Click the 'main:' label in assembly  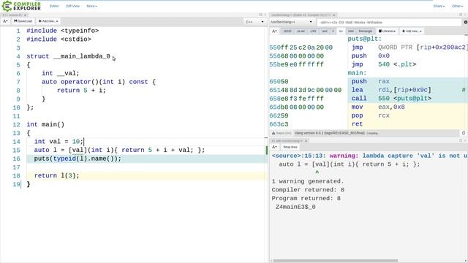click(357, 73)
